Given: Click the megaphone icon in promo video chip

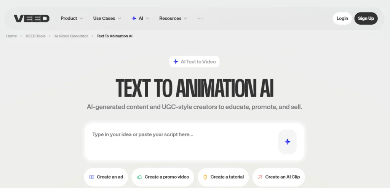Looking at the screenshot, I should 139,177.
